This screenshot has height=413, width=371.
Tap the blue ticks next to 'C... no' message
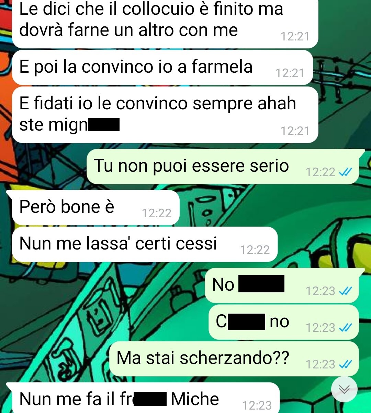pyautogui.click(x=345, y=328)
